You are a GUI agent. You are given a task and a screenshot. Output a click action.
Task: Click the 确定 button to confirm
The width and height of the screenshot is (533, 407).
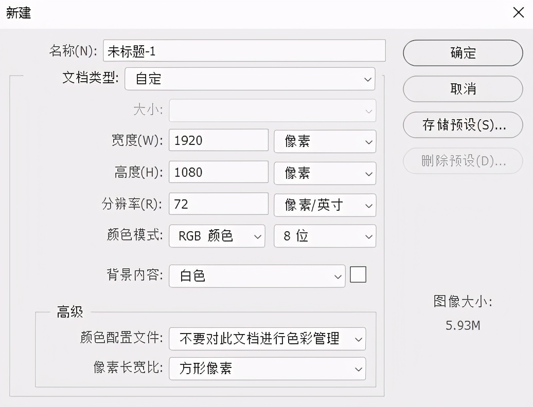pos(462,53)
